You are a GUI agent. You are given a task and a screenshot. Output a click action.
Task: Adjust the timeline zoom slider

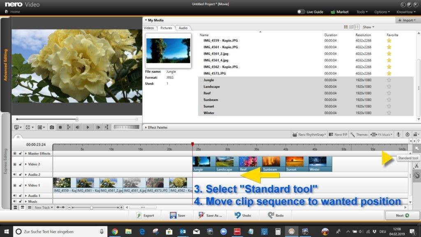click(91, 207)
